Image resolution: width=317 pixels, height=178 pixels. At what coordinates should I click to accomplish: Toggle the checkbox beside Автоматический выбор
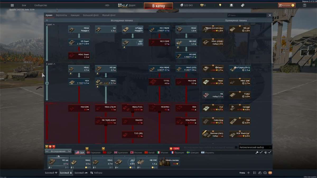tap(236, 147)
